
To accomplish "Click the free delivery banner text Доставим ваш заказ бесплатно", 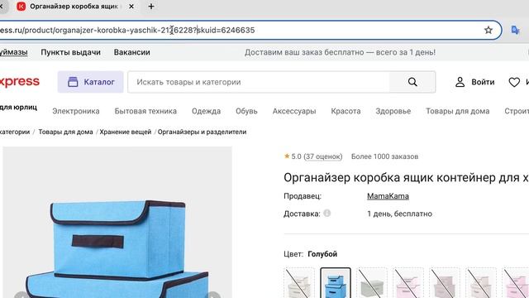I will [x=340, y=52].
